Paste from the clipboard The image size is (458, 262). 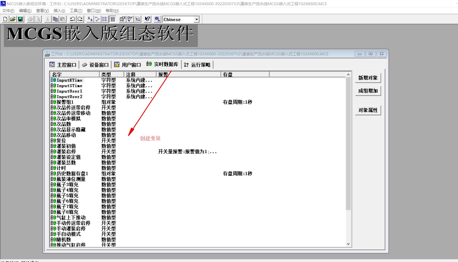[x=63, y=19]
